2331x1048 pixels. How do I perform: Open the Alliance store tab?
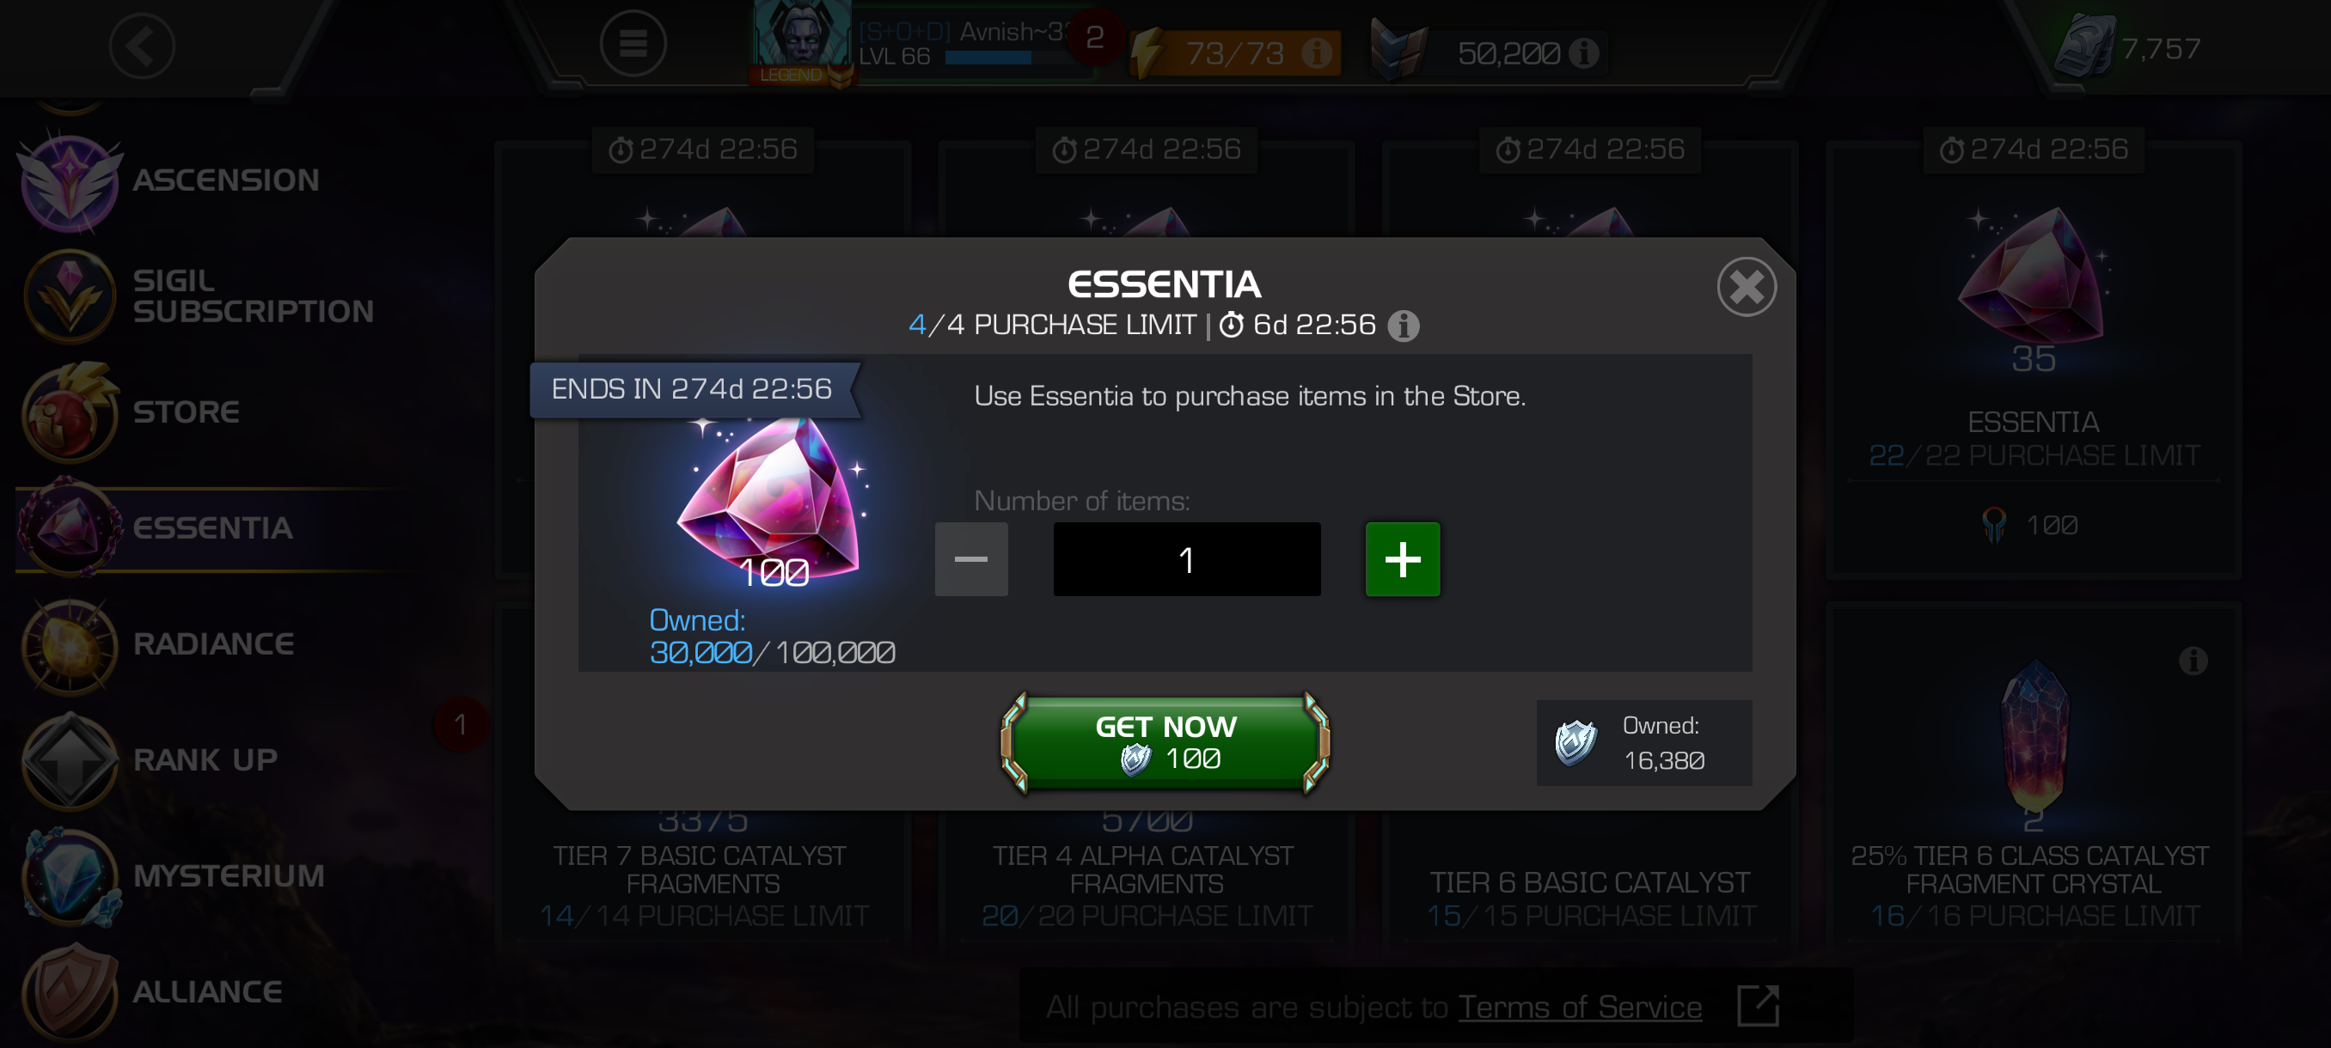point(207,992)
